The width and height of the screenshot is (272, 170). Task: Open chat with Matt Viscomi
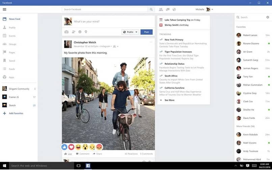tap(253, 143)
